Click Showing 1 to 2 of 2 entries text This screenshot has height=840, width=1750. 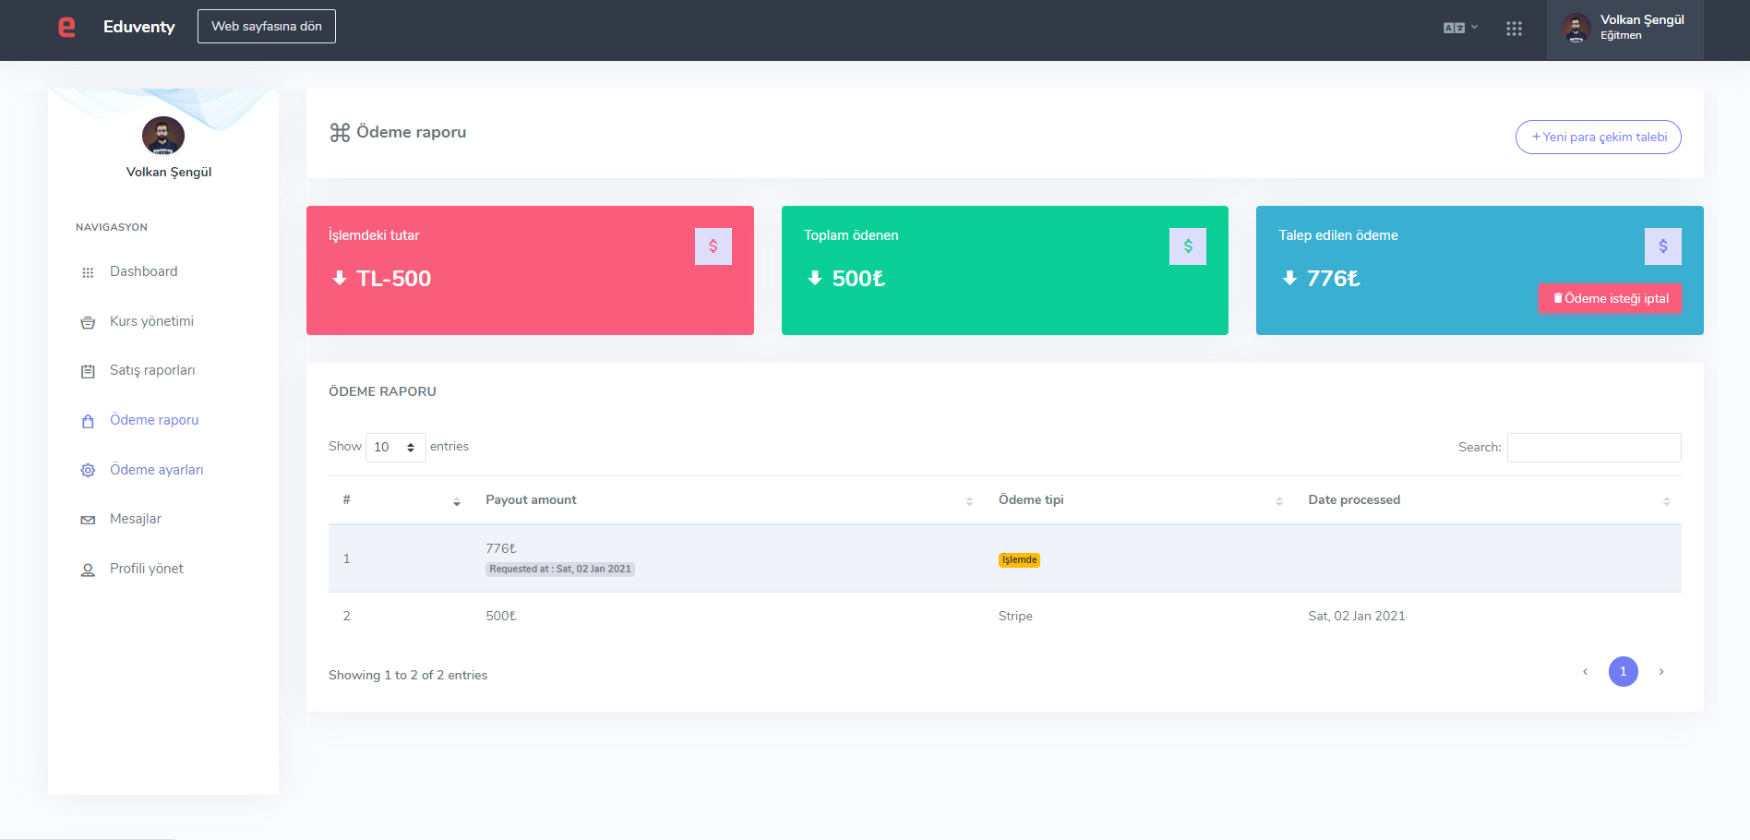[x=408, y=675]
